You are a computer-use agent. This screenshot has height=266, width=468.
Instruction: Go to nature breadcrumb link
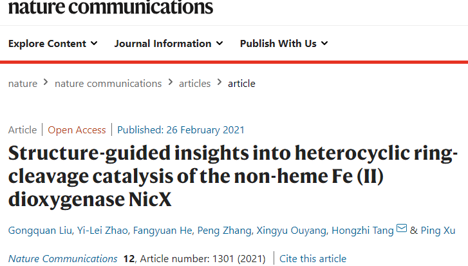(22, 83)
